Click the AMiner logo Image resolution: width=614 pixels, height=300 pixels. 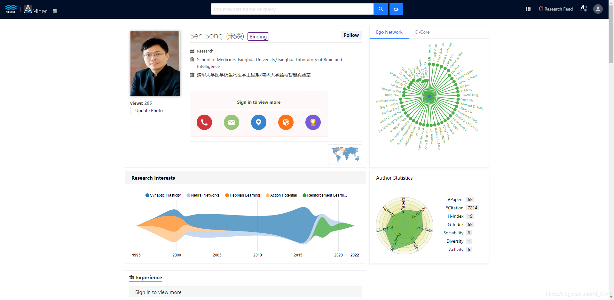35,9
